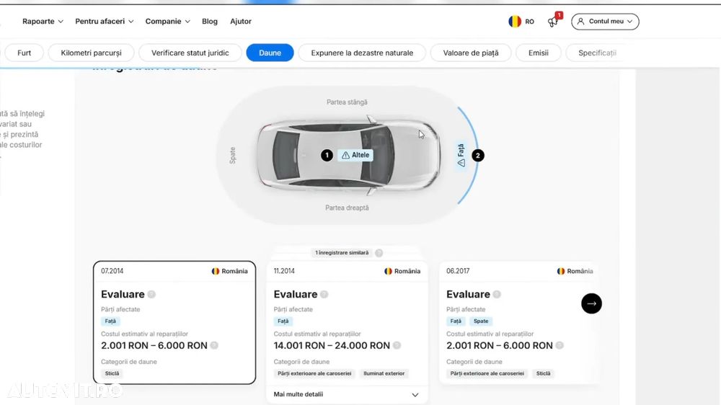
Task: Select the Valoare de piață tab
Action: coord(470,53)
